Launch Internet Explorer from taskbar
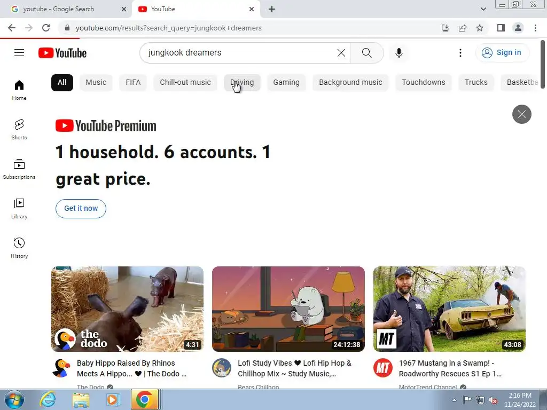 tap(48, 399)
